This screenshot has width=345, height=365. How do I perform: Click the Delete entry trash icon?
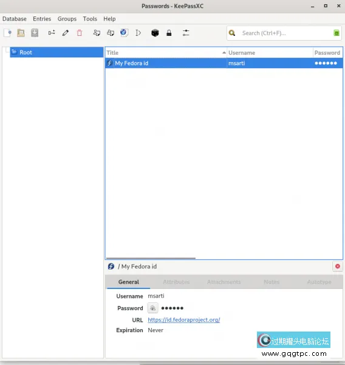(80, 33)
